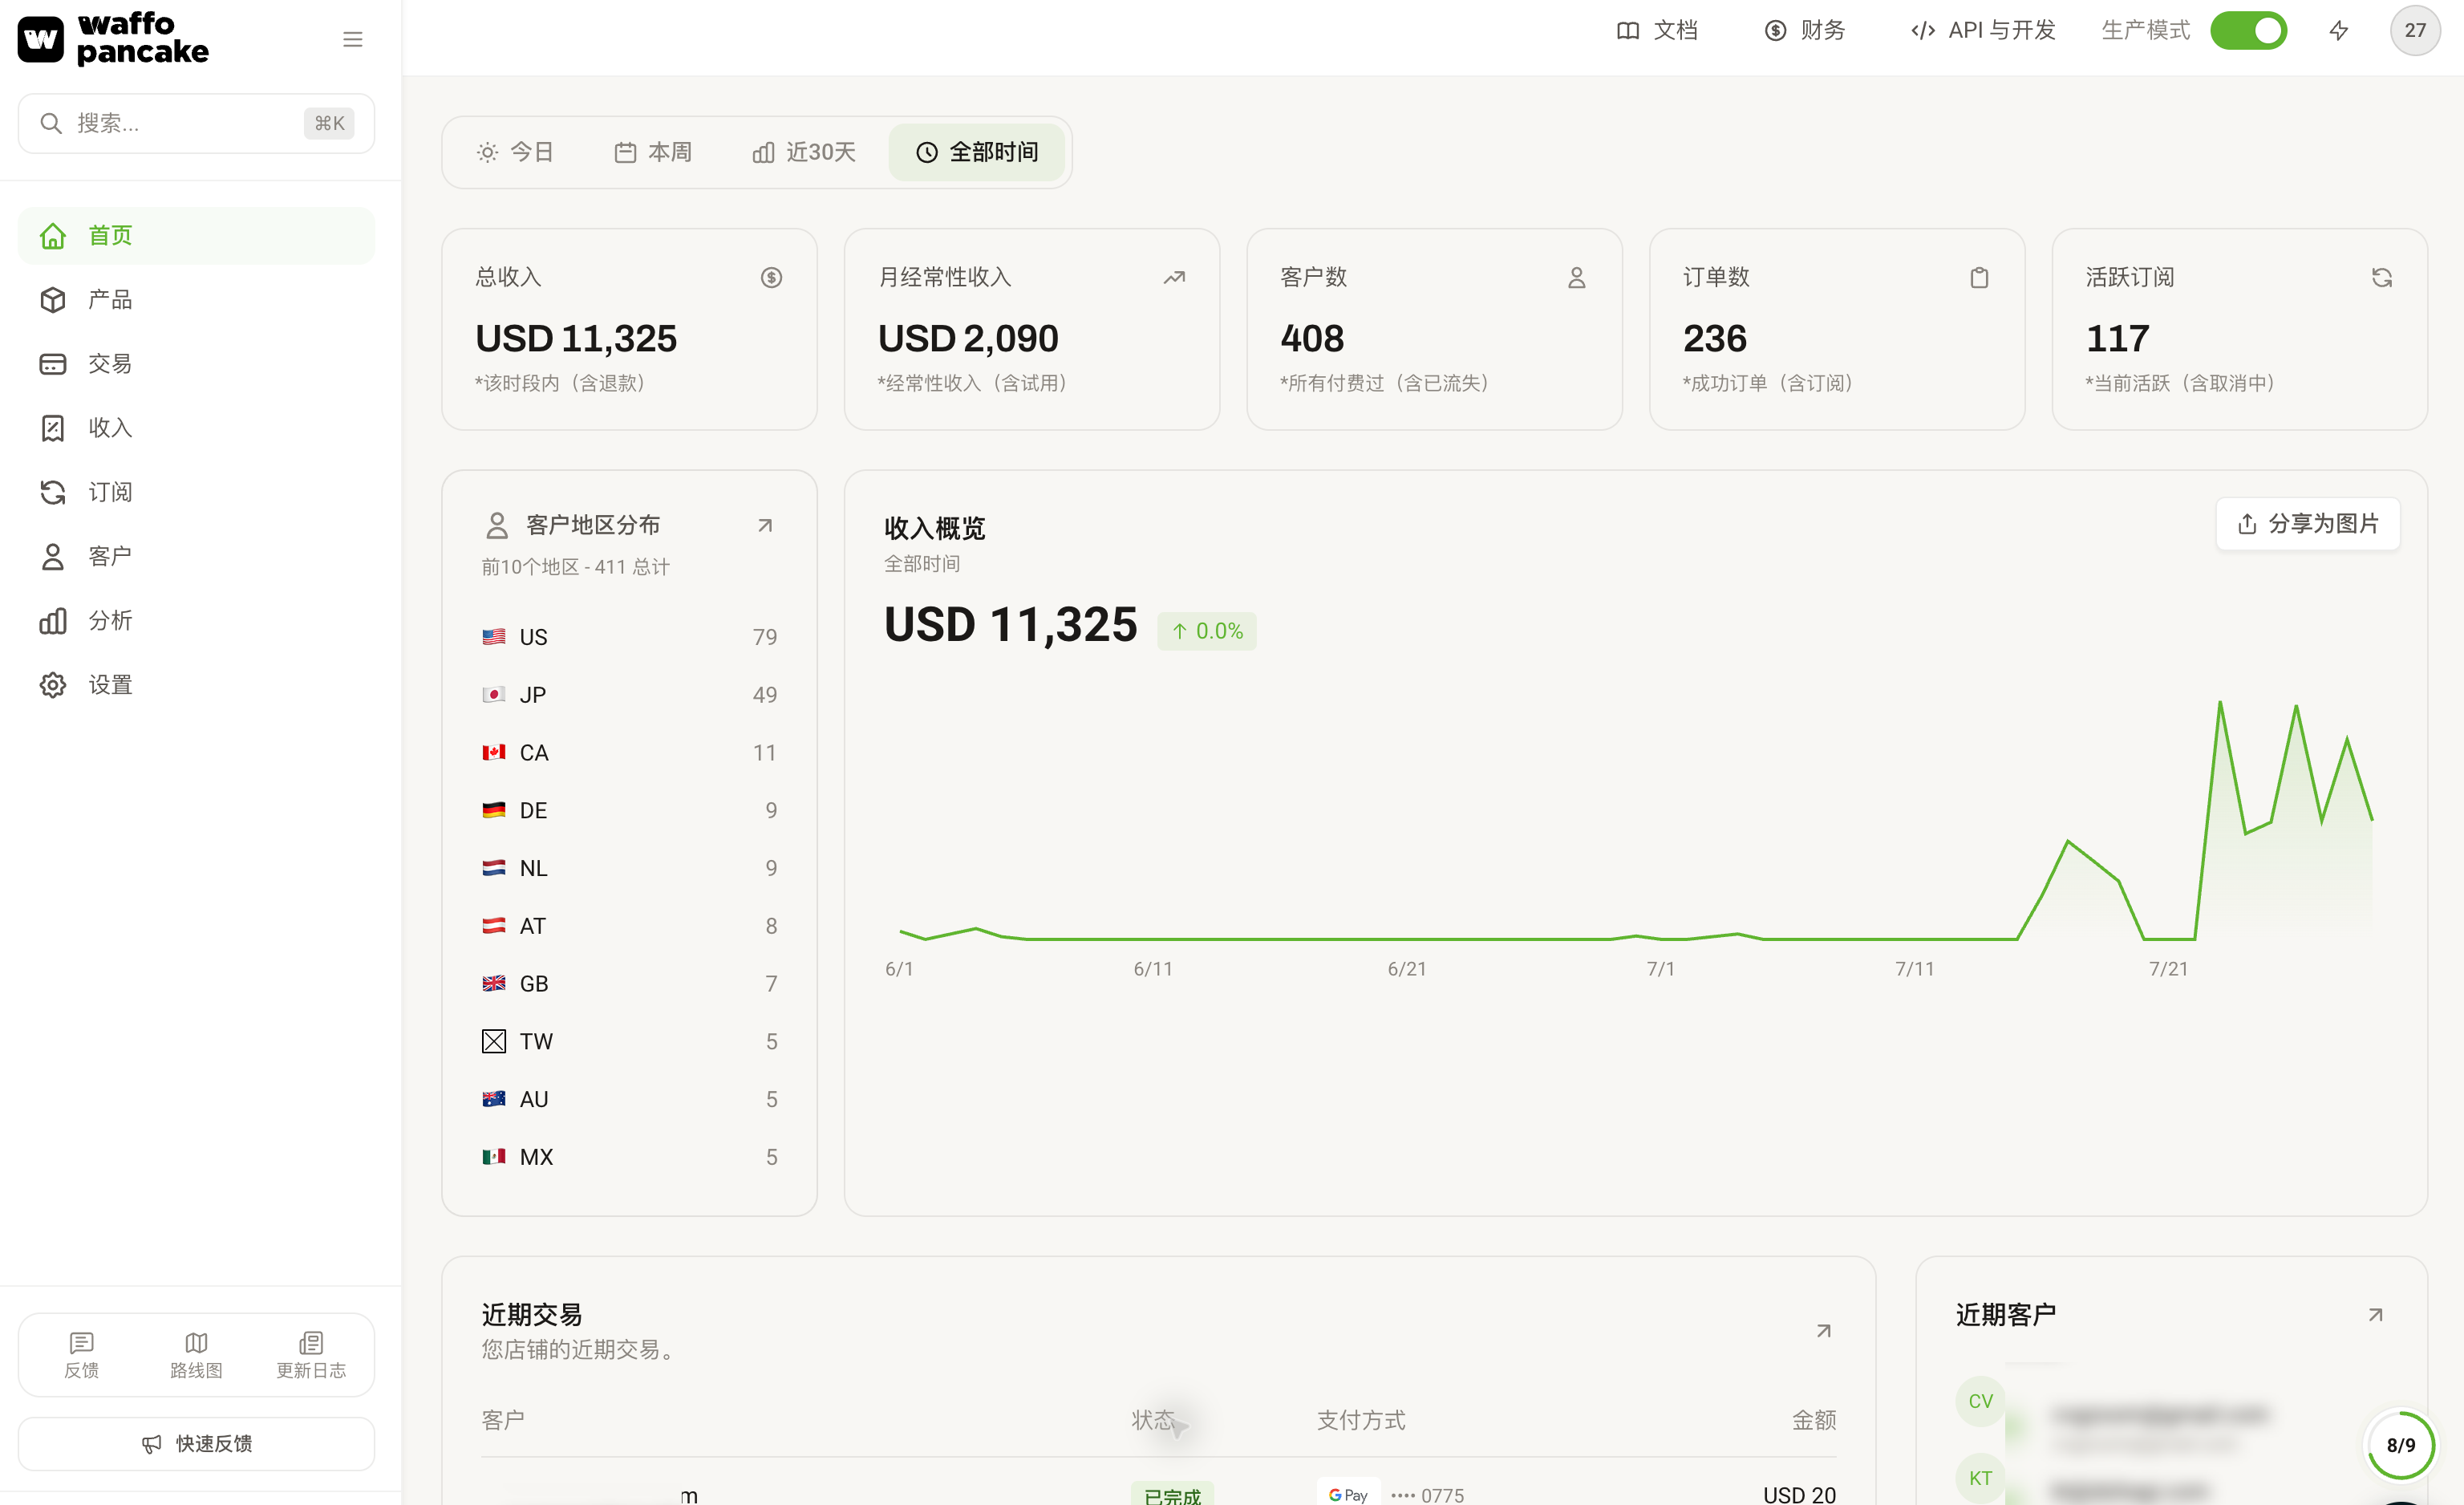Click the bar chart icon beside 分析
Screen dimensions: 2464x1505
(x=52, y=621)
